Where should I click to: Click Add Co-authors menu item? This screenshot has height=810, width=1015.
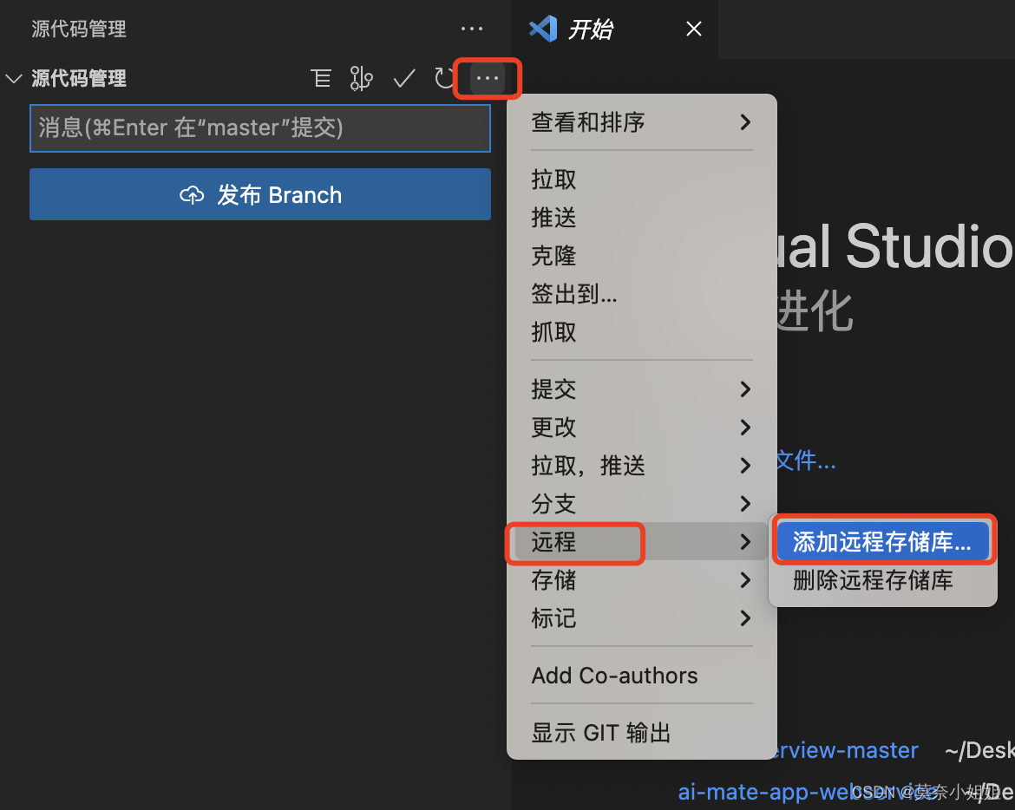point(641,676)
